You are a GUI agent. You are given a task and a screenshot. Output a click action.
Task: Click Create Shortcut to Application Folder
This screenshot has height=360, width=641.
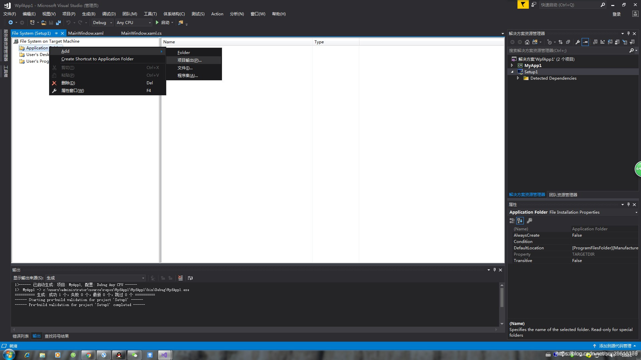(97, 59)
